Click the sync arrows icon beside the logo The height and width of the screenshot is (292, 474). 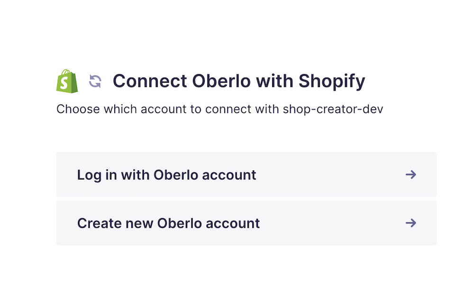pos(95,81)
